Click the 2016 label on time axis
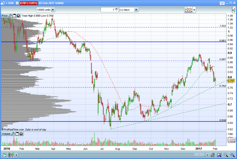Image resolution: width=237 pixels, height=159 pixels. point(7,149)
